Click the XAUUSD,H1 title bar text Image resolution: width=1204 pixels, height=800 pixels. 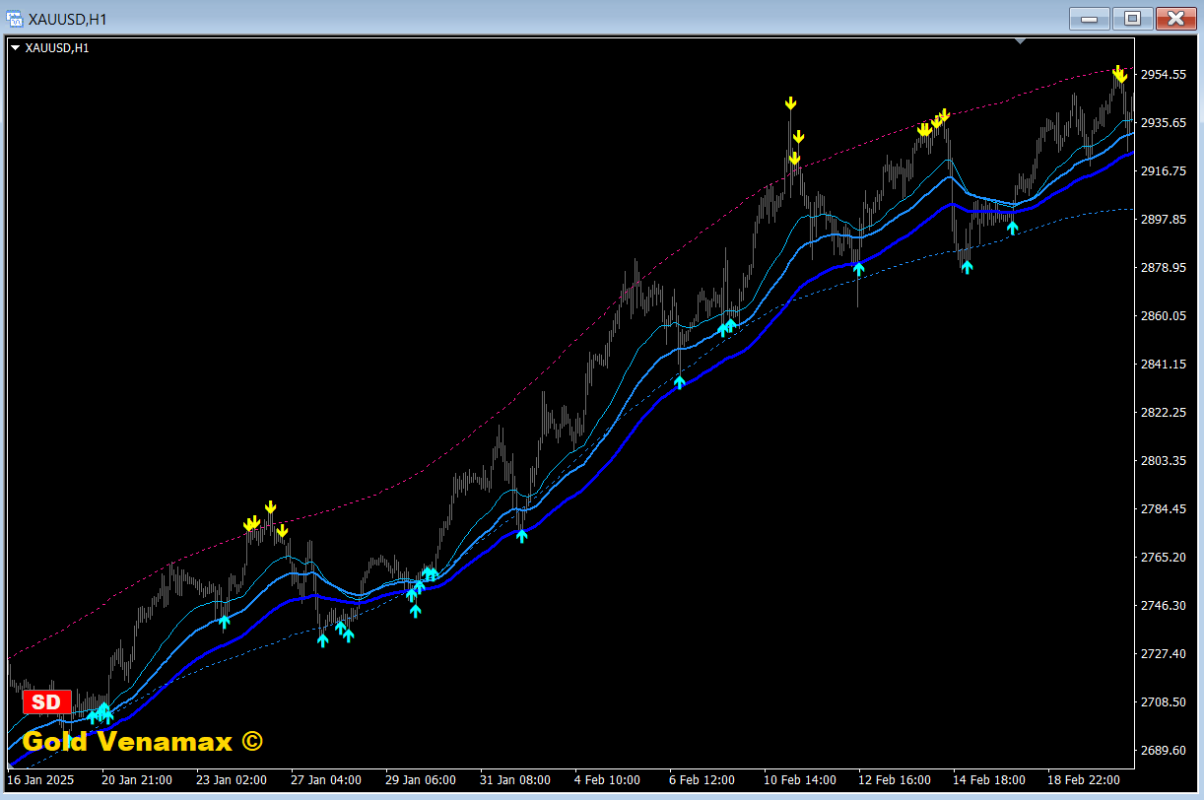tap(68, 19)
